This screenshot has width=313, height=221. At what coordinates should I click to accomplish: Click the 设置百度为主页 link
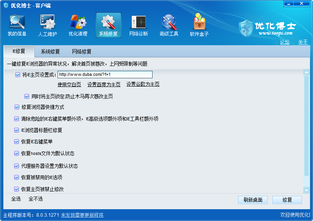pos(104,85)
